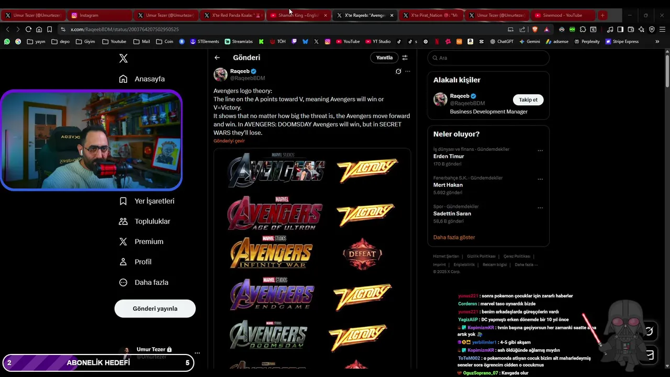
Task: Go back with the post header arrow
Action: tap(217, 58)
